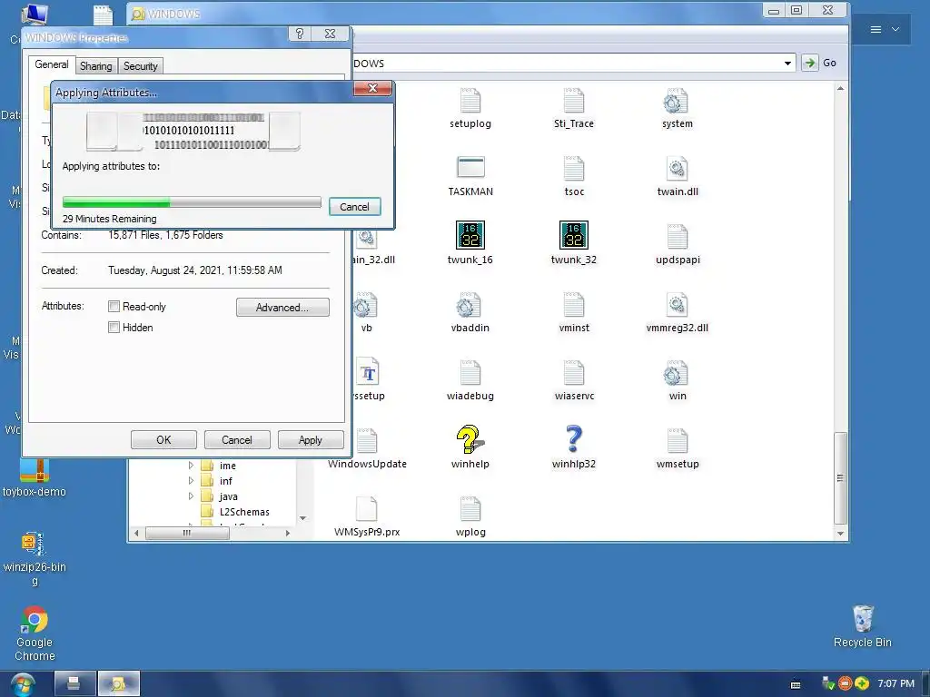Viewport: 930px width, 697px height.
Task: Open the winhlp32 help icon
Action: (574, 440)
